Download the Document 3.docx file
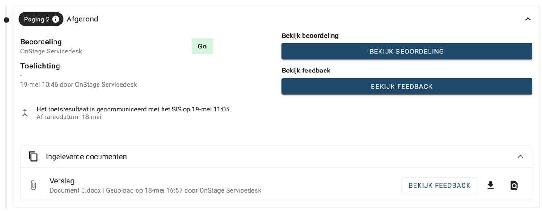This screenshot has height=212, width=542. click(490, 185)
